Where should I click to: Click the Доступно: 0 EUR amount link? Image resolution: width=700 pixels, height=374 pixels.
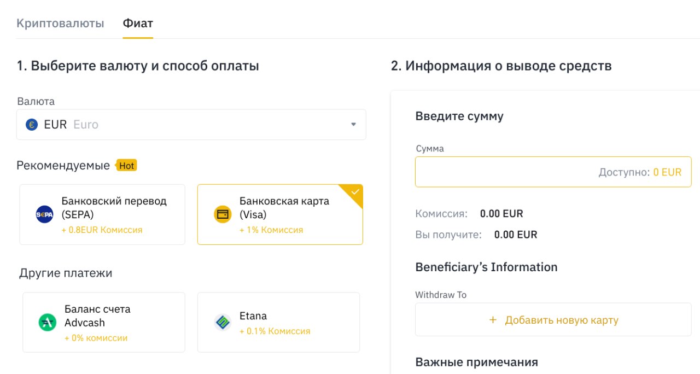pyautogui.click(x=640, y=172)
